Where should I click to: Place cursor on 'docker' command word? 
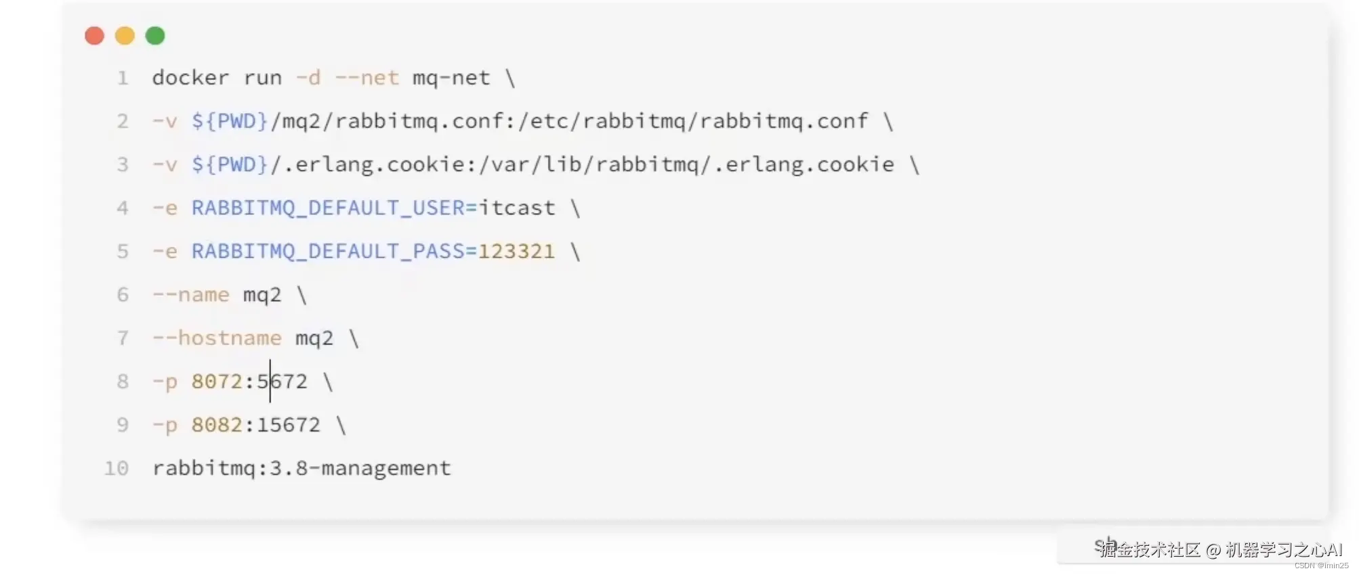point(190,78)
